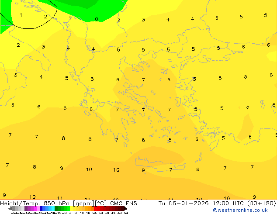277x214 pixels.
Task: Pick the bright yellow swatch in color legend
Action: (x=71, y=208)
